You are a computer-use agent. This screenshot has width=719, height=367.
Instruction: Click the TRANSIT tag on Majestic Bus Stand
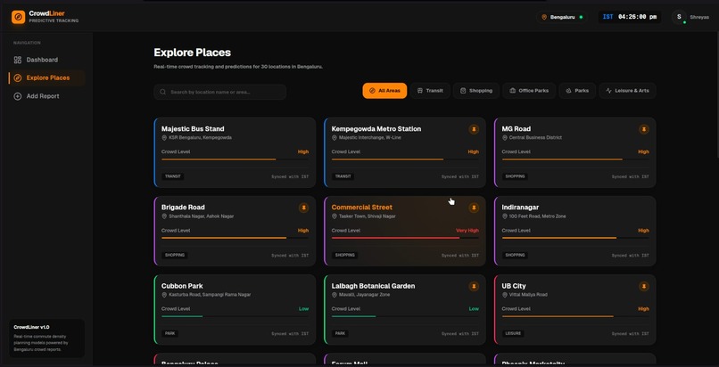pyautogui.click(x=173, y=176)
